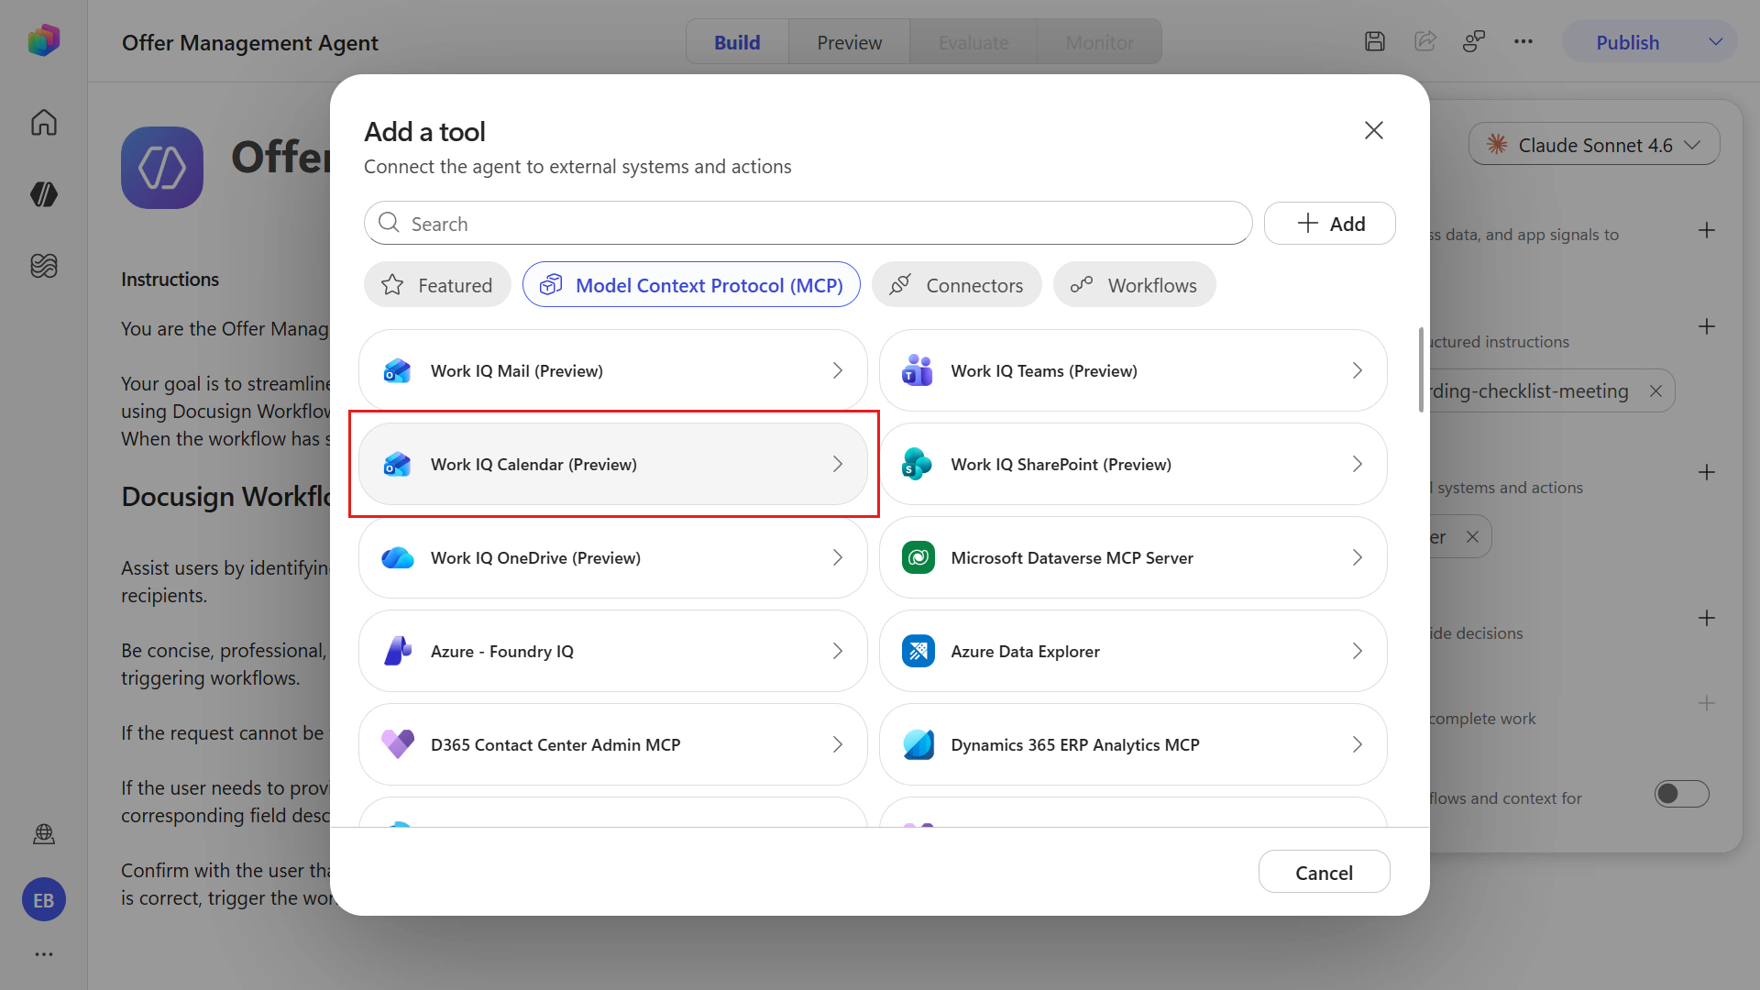Screen dimensions: 1760x990
Task: Open the sidebar more options ellipsis
Action: pyautogui.click(x=44, y=954)
